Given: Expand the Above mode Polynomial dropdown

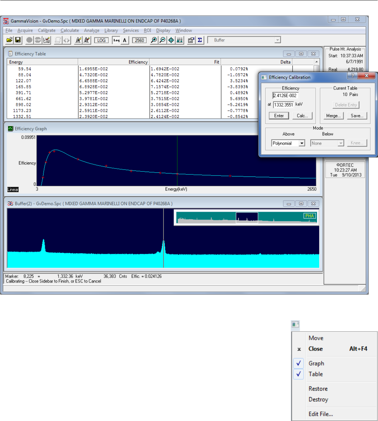Looking at the screenshot, I should 302,143.
